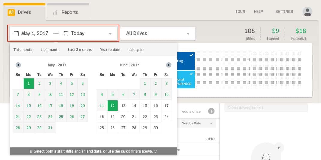Click the Add a drive link
This screenshot has height=160, width=321.
(x=191, y=111)
